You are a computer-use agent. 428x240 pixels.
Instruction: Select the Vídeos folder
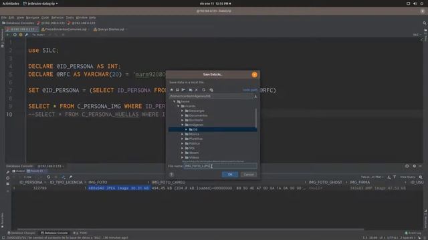point(194,157)
